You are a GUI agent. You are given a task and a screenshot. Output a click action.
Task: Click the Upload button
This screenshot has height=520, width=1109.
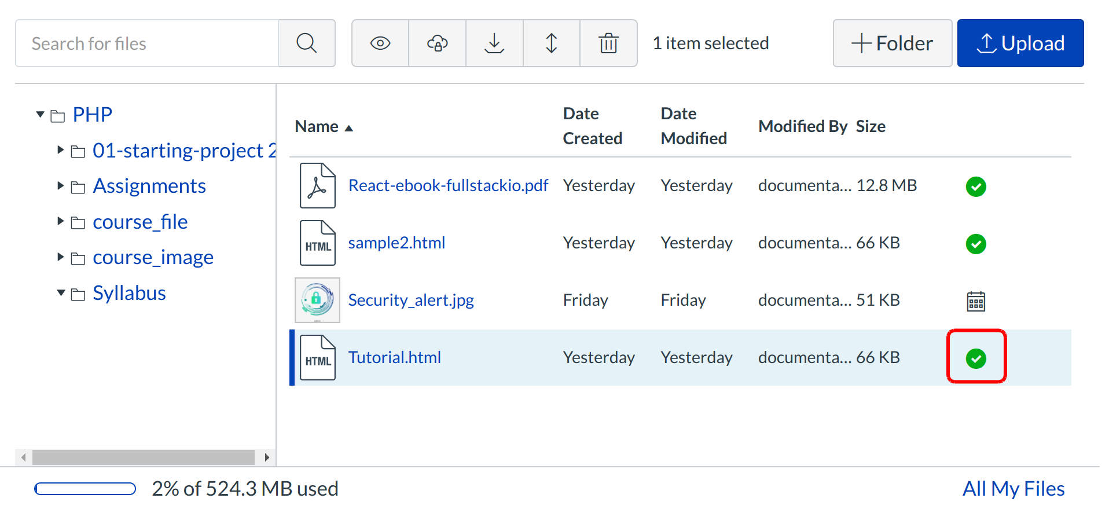click(x=1020, y=43)
